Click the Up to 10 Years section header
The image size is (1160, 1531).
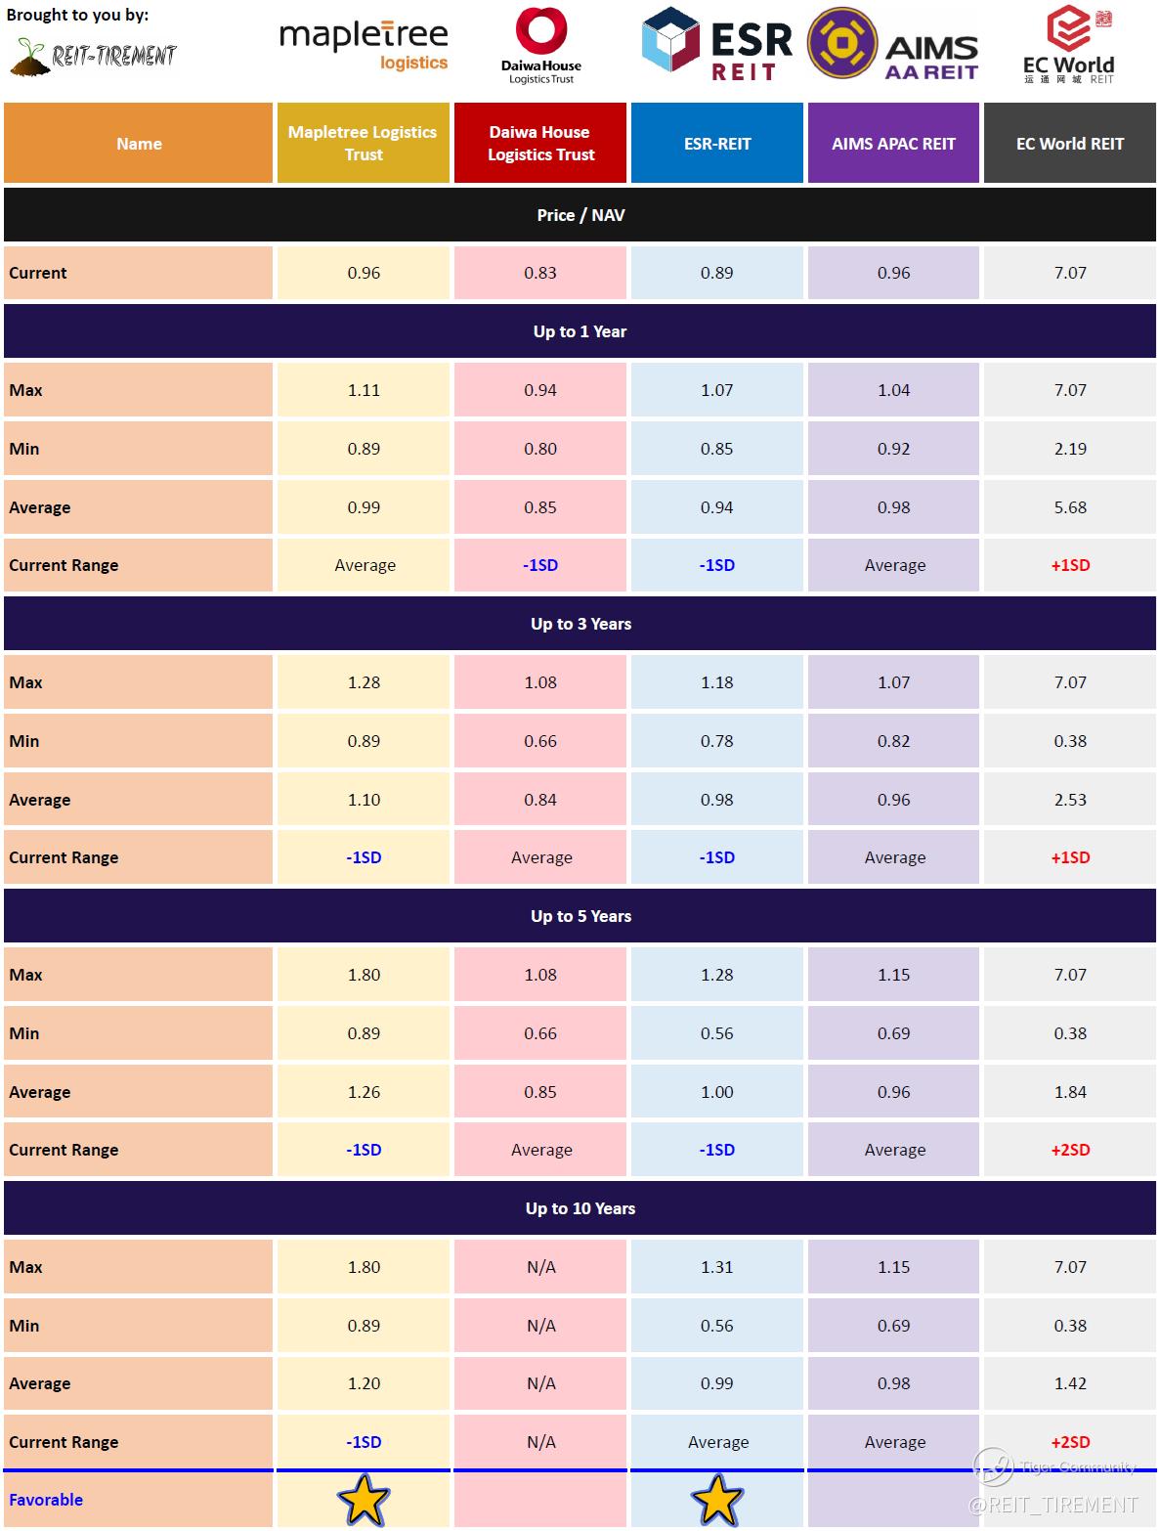(x=580, y=1208)
